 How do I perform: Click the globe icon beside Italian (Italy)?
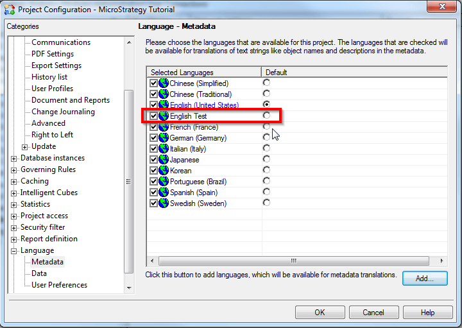[164, 148]
